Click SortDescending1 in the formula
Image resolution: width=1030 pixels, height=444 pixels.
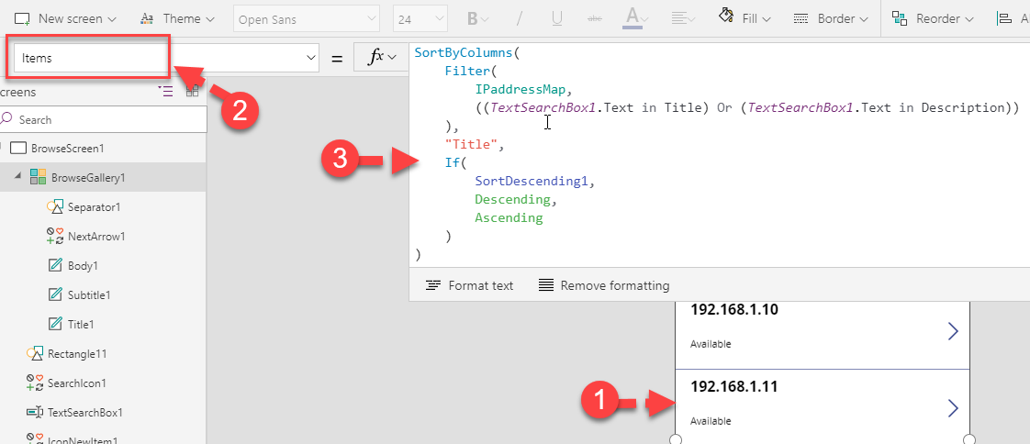click(x=532, y=181)
